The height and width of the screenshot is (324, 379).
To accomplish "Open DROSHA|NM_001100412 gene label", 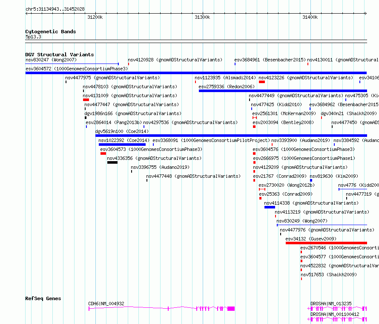I will point(335,314).
